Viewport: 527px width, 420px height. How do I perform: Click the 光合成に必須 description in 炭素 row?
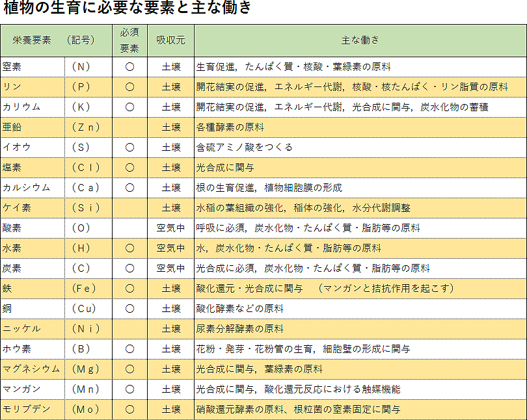tap(360, 269)
